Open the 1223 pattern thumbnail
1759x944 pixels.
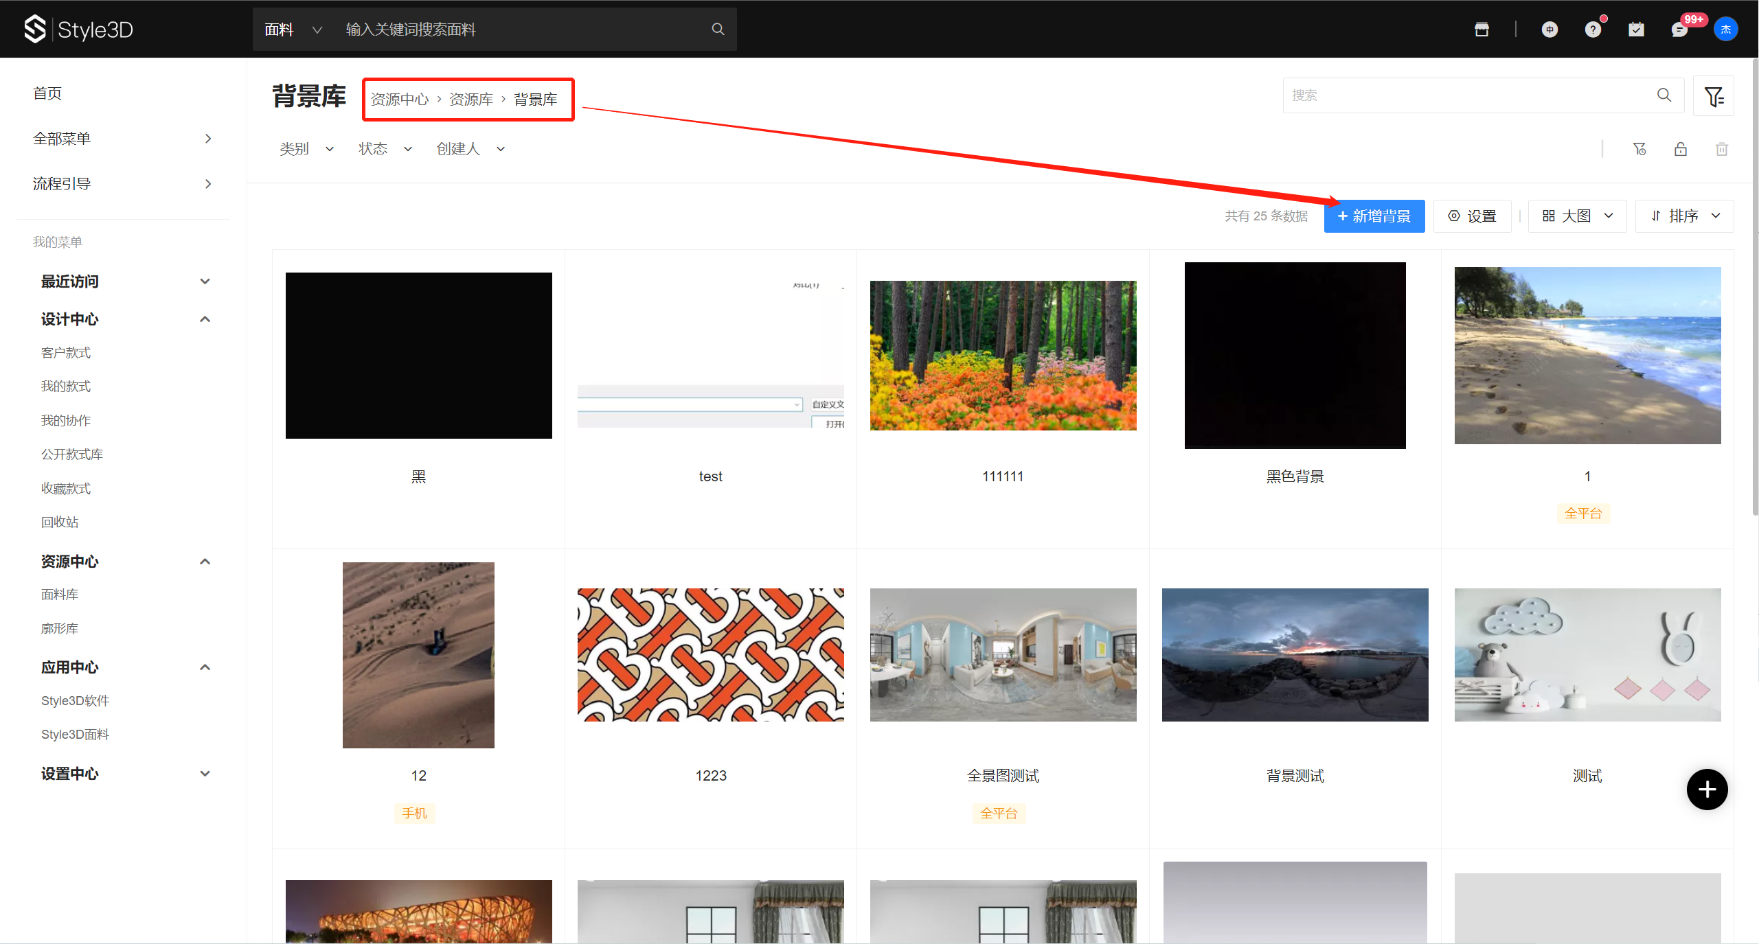click(711, 655)
